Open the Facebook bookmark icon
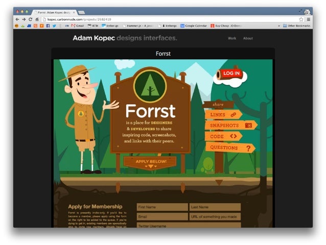 pos(48,26)
